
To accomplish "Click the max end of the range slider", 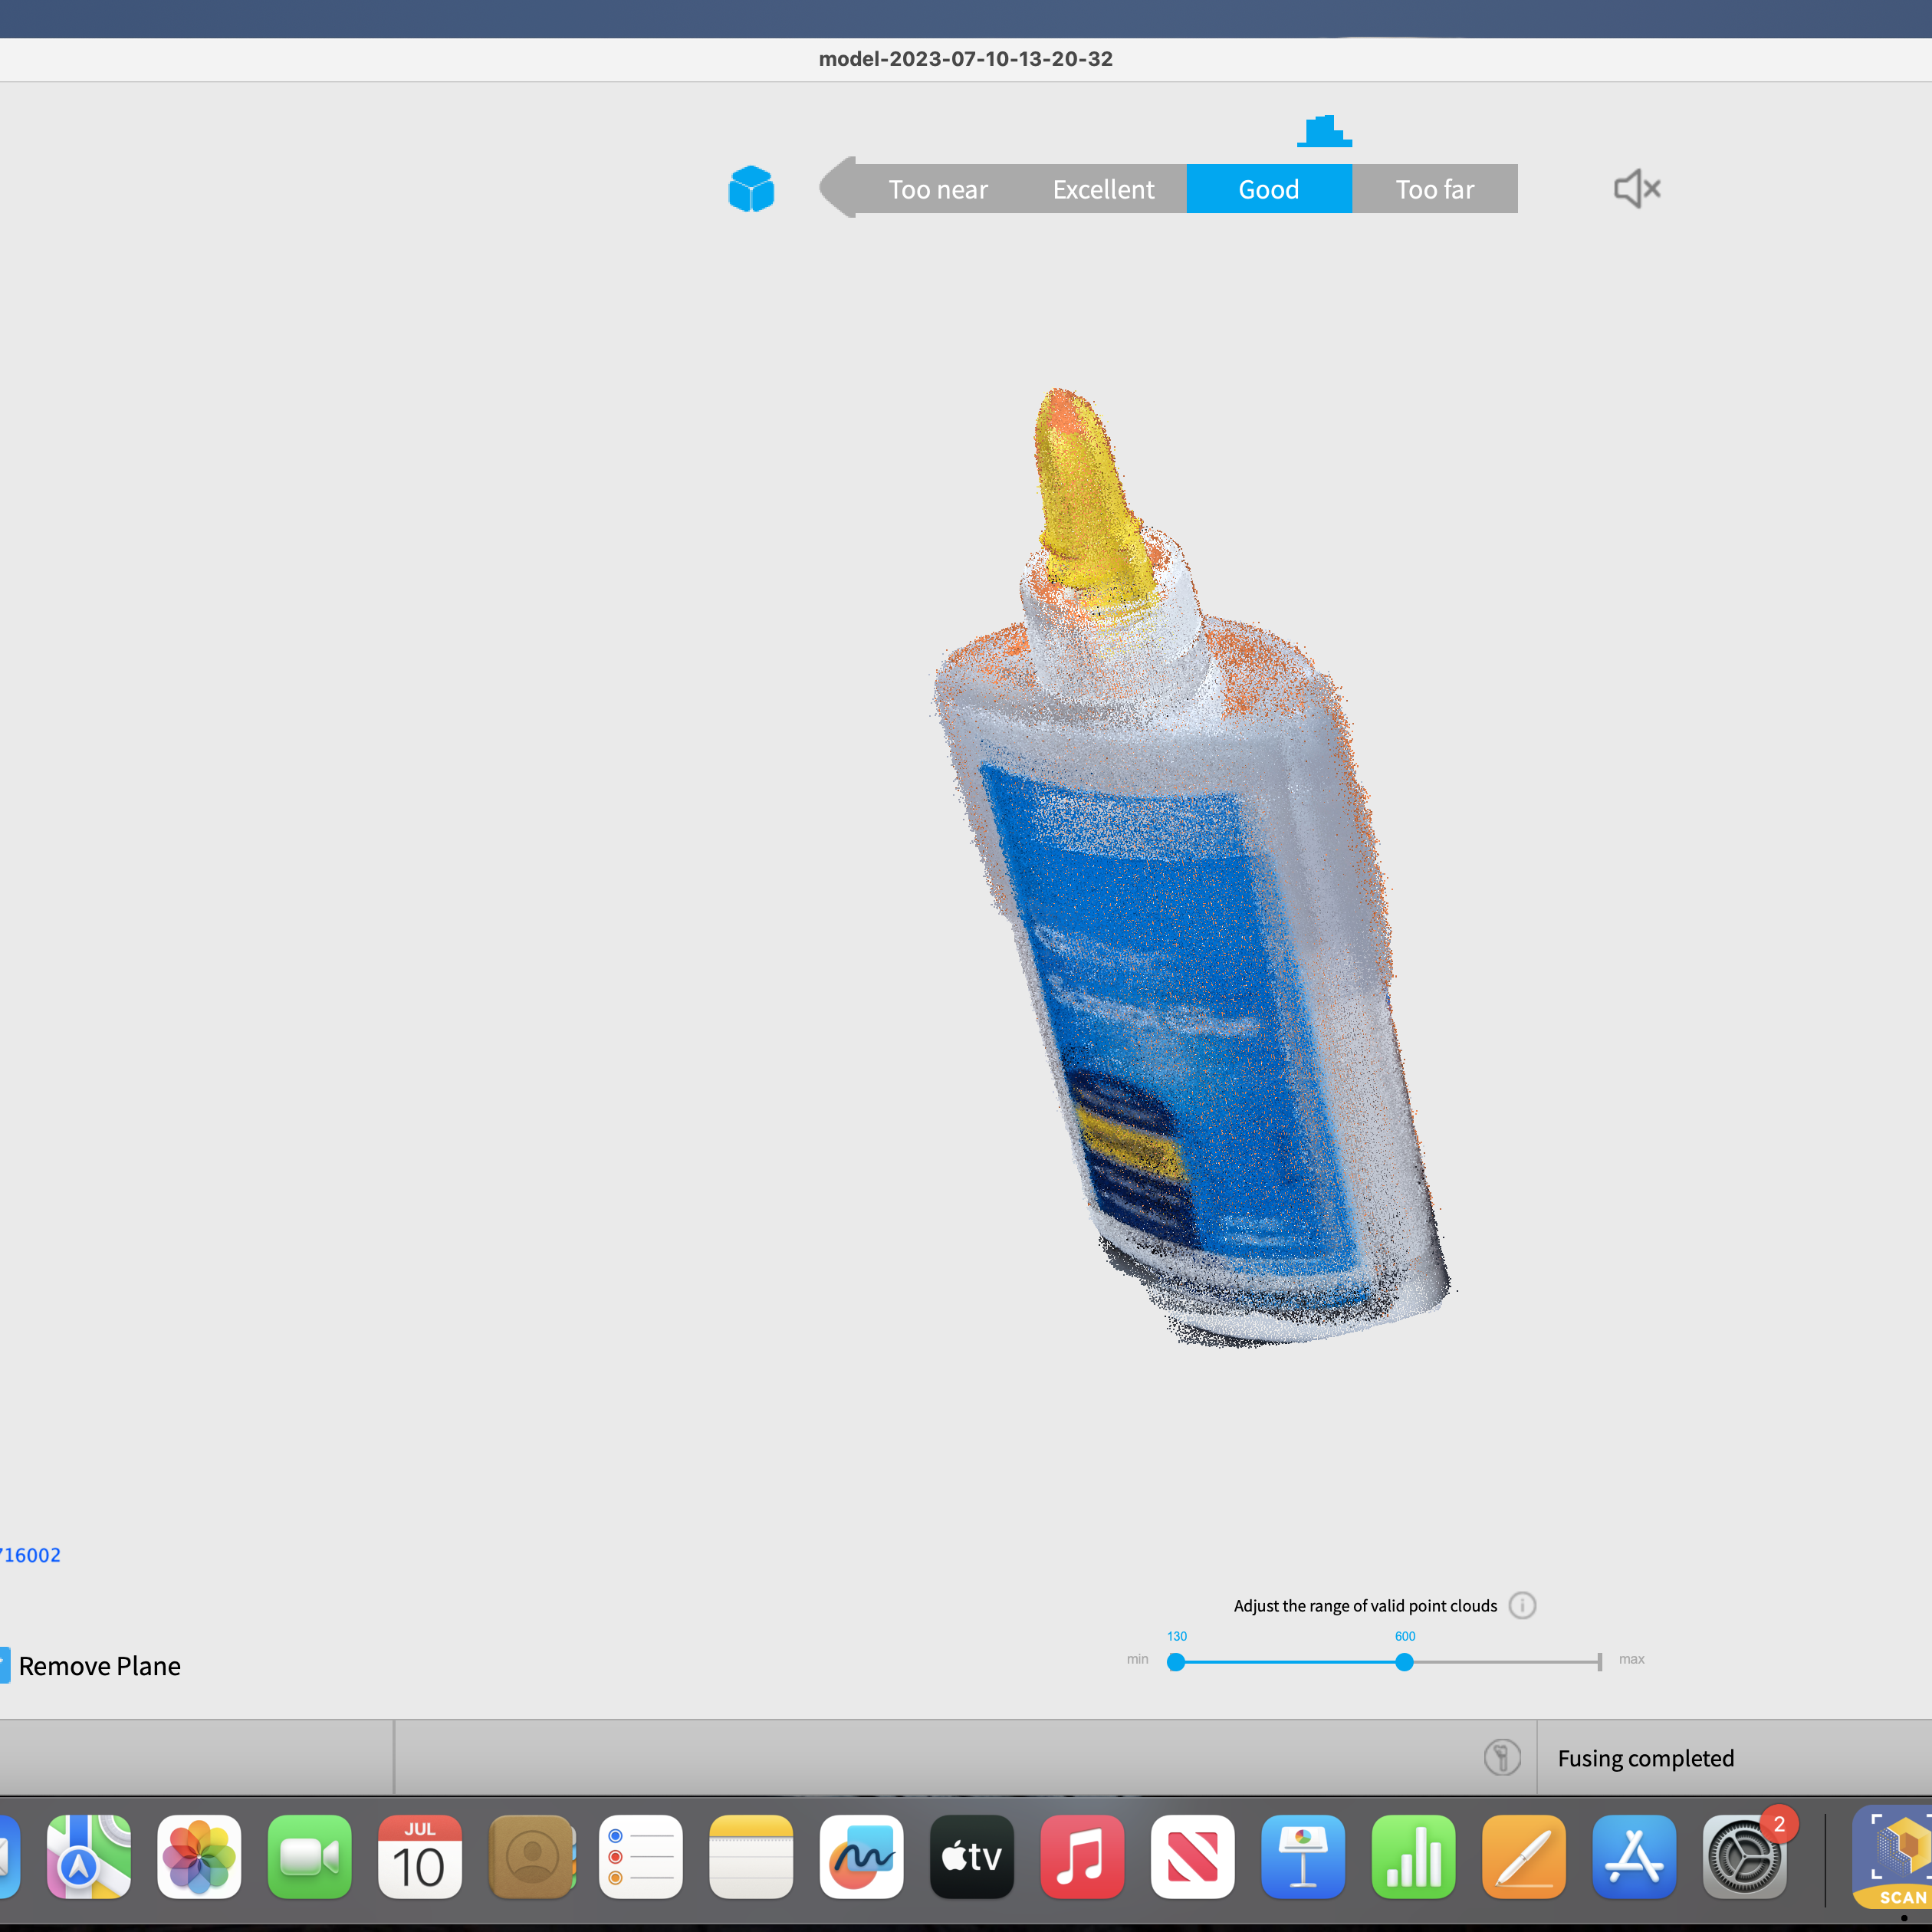I will pyautogui.click(x=1599, y=1662).
